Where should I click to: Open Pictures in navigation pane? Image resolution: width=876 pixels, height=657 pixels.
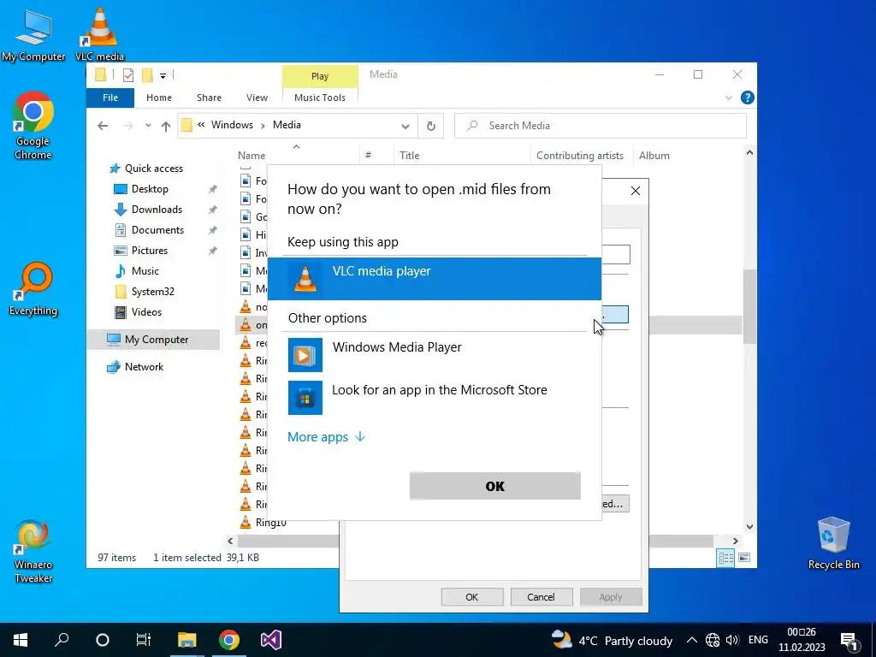[x=149, y=251]
